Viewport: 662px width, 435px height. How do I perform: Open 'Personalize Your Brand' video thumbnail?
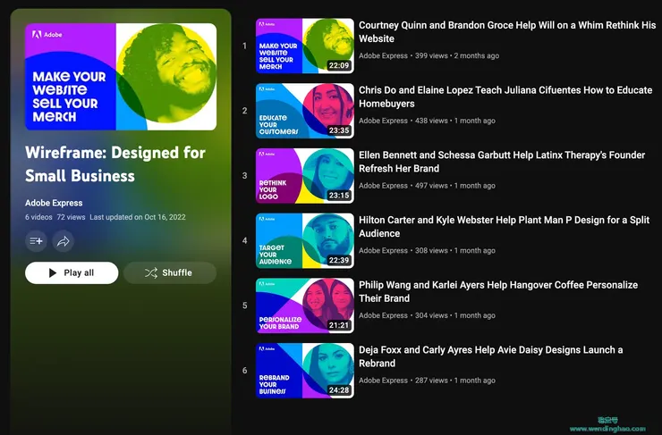click(x=305, y=305)
